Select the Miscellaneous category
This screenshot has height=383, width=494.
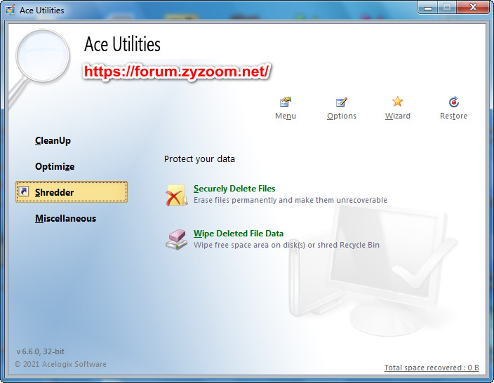pos(65,218)
